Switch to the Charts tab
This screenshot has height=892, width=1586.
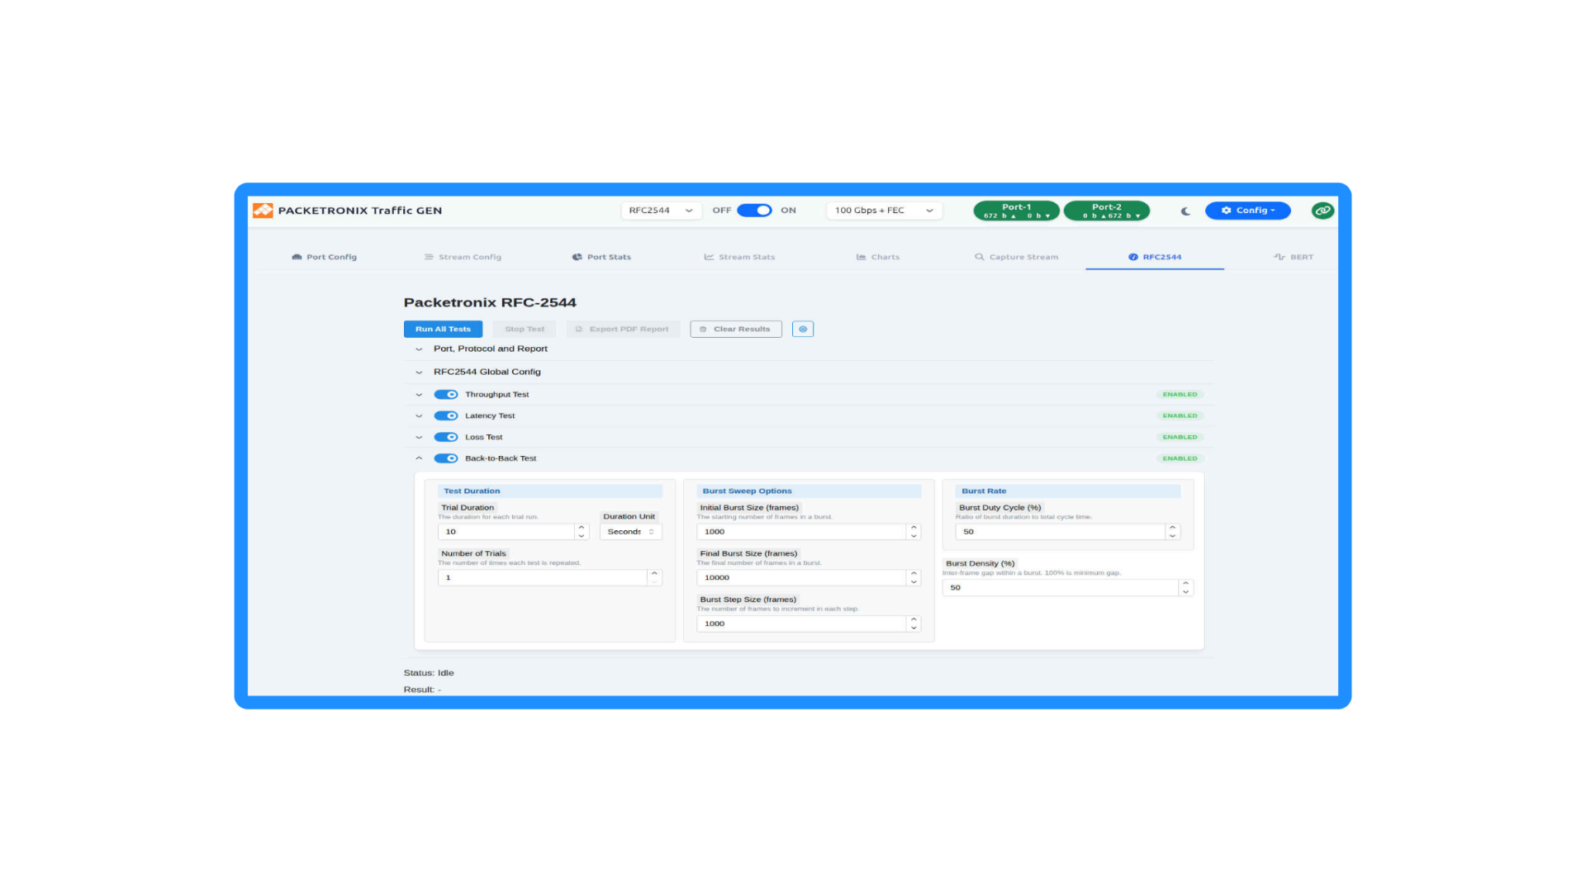click(x=878, y=257)
